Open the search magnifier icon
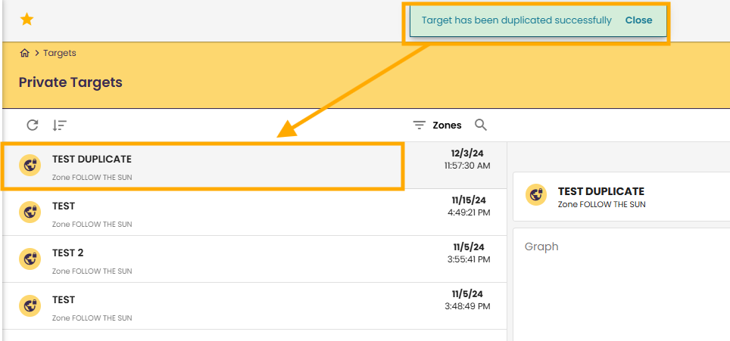730x341 pixels. tap(481, 125)
